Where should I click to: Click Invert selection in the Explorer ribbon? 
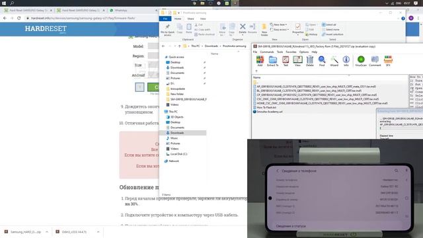pyautogui.click(x=332, y=34)
